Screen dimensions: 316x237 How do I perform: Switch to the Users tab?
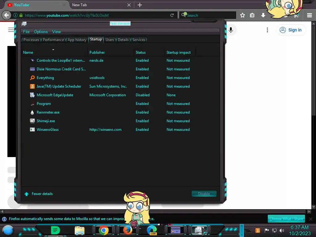coord(110,40)
